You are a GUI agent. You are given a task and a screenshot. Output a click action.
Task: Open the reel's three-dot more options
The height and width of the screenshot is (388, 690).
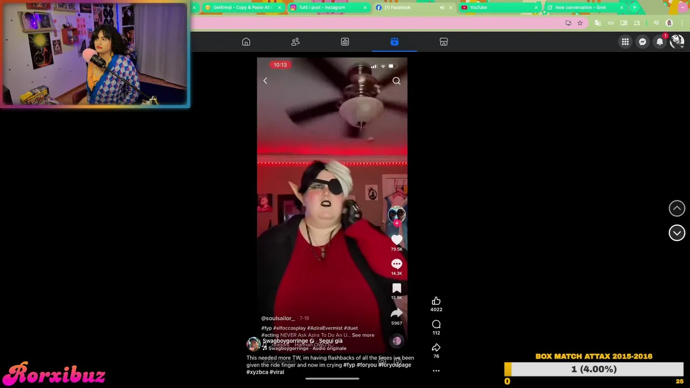tap(436, 371)
